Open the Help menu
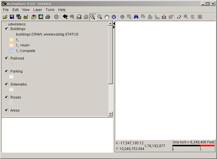The height and width of the screenshot is (159, 217). (x=62, y=10)
